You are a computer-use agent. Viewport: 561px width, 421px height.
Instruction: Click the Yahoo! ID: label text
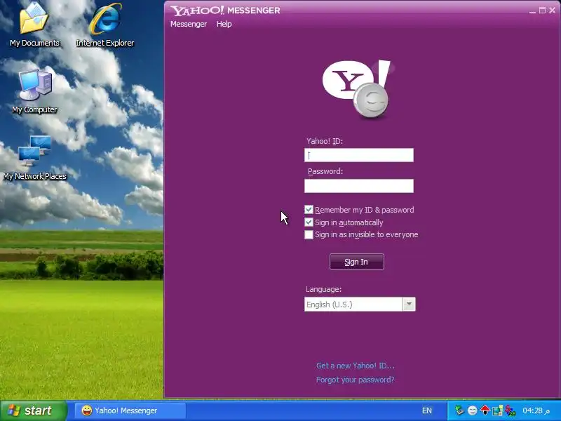pyautogui.click(x=325, y=141)
